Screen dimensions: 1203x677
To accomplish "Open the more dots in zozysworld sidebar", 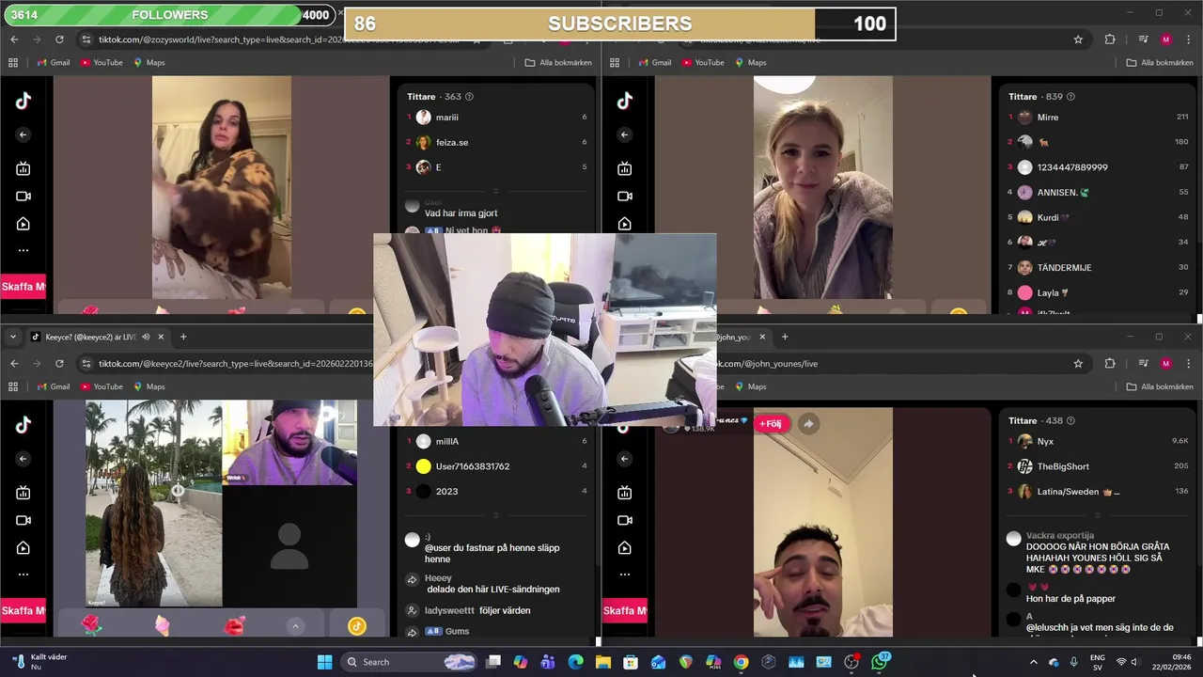I will (x=23, y=250).
